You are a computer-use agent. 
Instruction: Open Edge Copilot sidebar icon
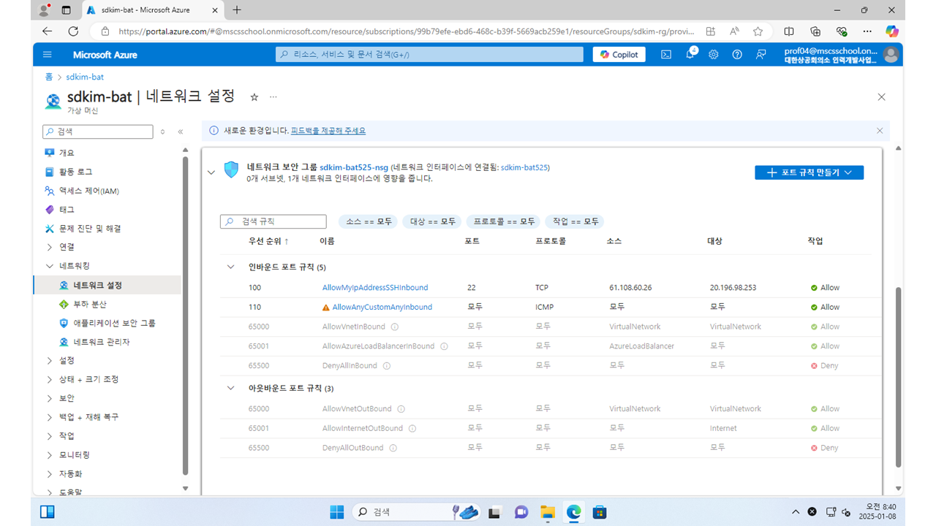pos(892,31)
